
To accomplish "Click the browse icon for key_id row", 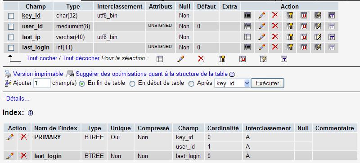I will point(247,16).
